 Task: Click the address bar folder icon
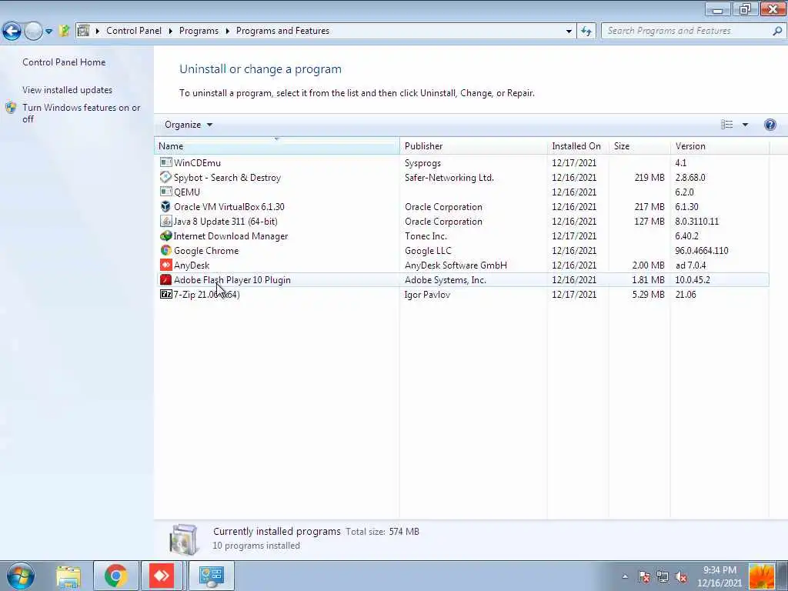click(x=83, y=31)
